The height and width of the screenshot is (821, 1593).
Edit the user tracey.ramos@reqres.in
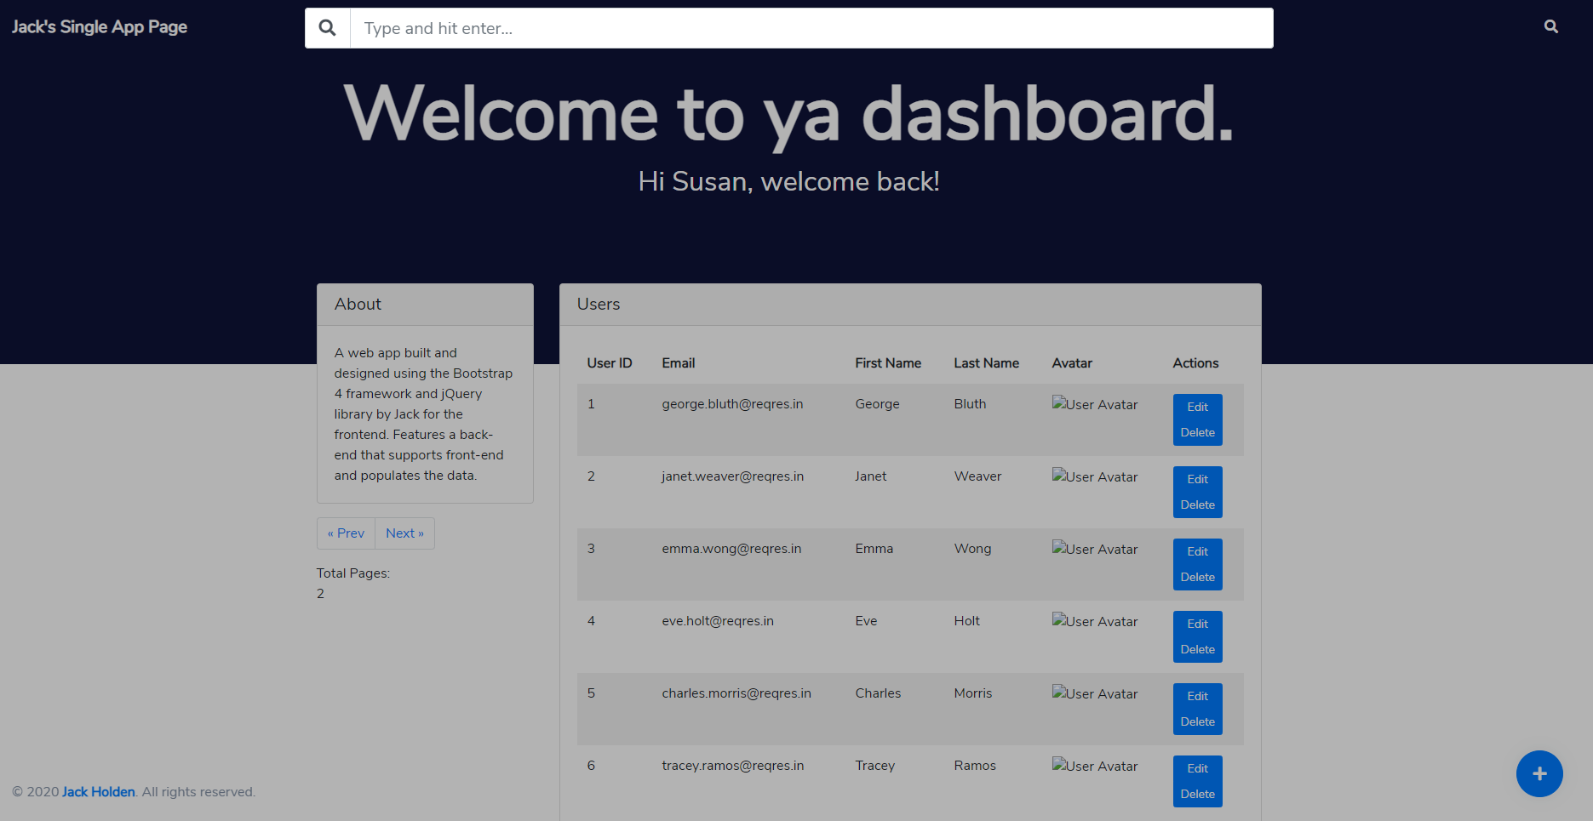(x=1197, y=767)
